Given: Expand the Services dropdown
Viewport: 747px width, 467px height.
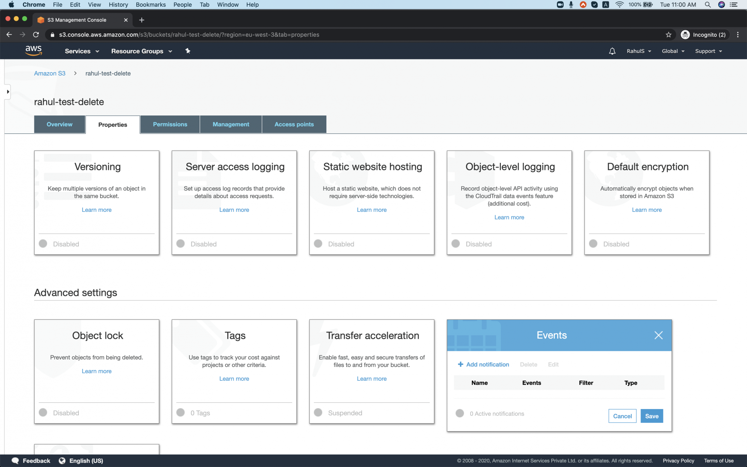Looking at the screenshot, I should 81,51.
